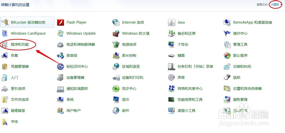The height and width of the screenshot is (133, 285).
Task: Click the 网络和共享中心 icon
Action: pyautogui.click(x=172, y=89)
